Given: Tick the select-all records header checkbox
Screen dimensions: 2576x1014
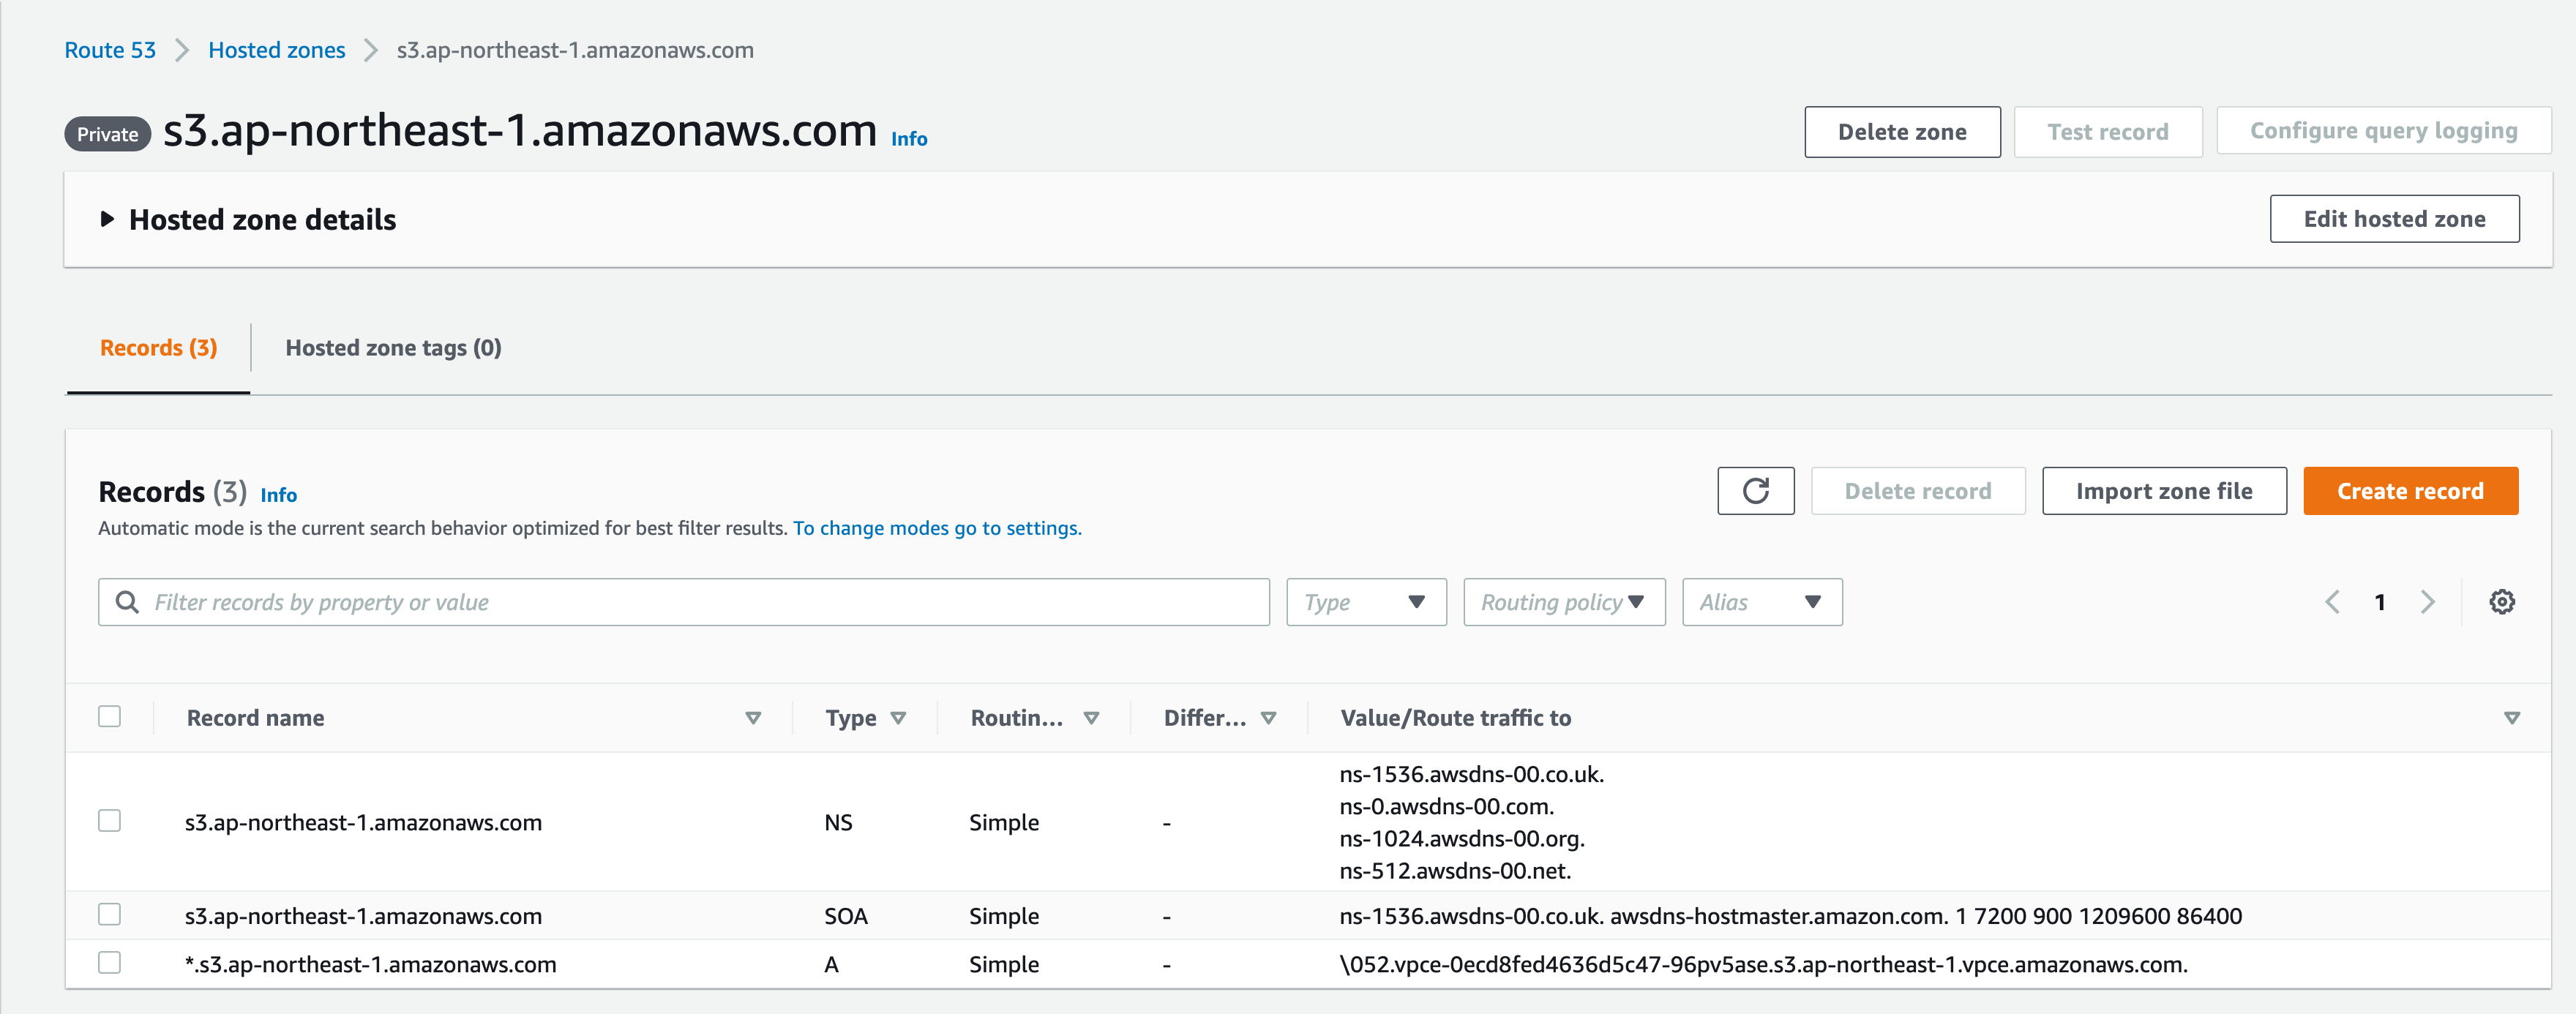Looking at the screenshot, I should click(x=110, y=717).
